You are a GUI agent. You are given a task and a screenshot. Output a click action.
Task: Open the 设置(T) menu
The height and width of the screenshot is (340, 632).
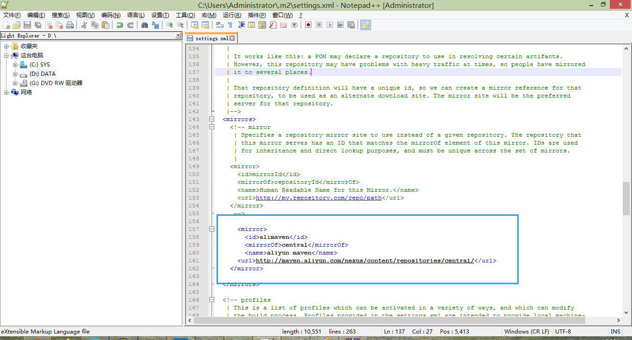(x=160, y=15)
